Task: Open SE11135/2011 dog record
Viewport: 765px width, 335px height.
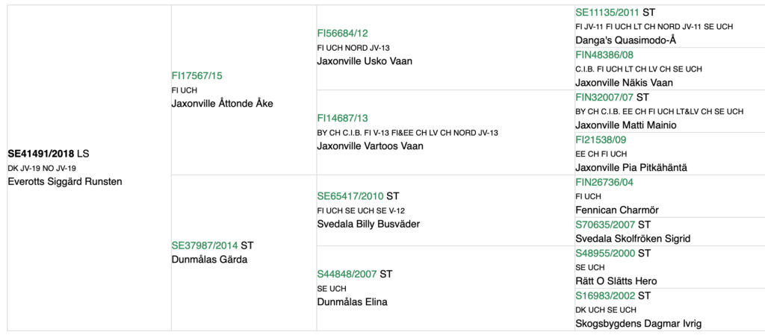Action: click(607, 13)
